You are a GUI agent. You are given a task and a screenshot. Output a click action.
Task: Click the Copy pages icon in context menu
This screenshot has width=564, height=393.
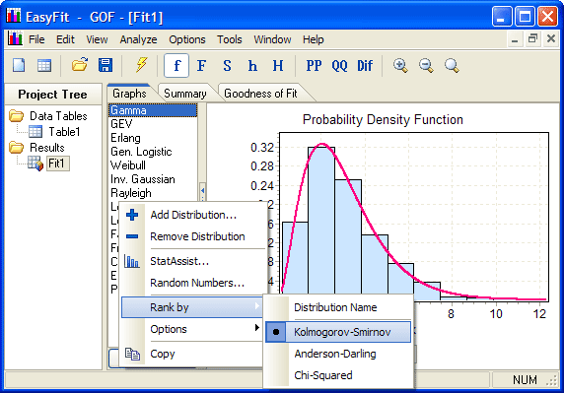132,354
